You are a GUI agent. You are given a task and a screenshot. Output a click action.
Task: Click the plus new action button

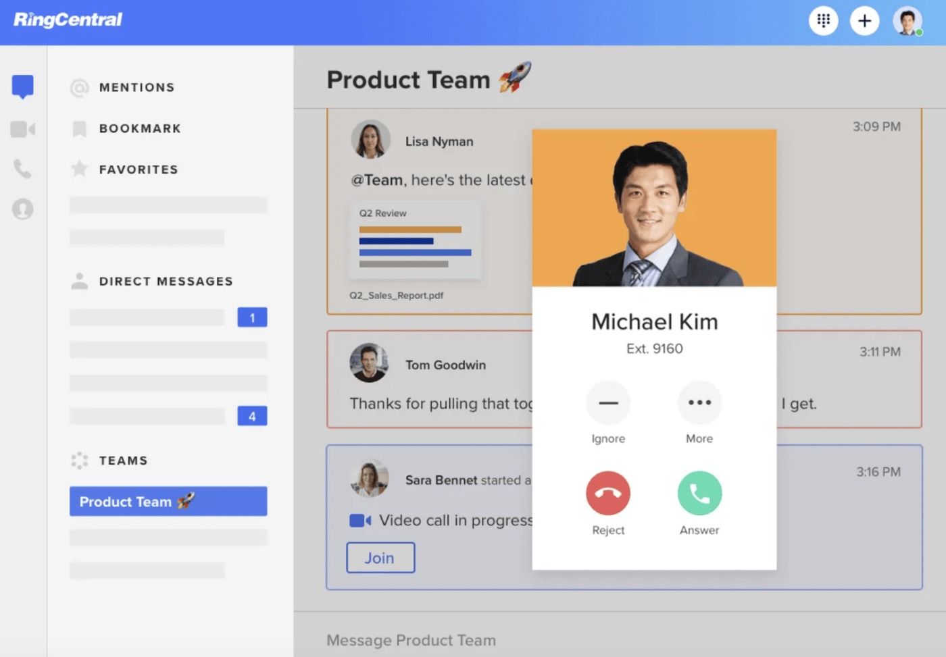pyautogui.click(x=864, y=21)
